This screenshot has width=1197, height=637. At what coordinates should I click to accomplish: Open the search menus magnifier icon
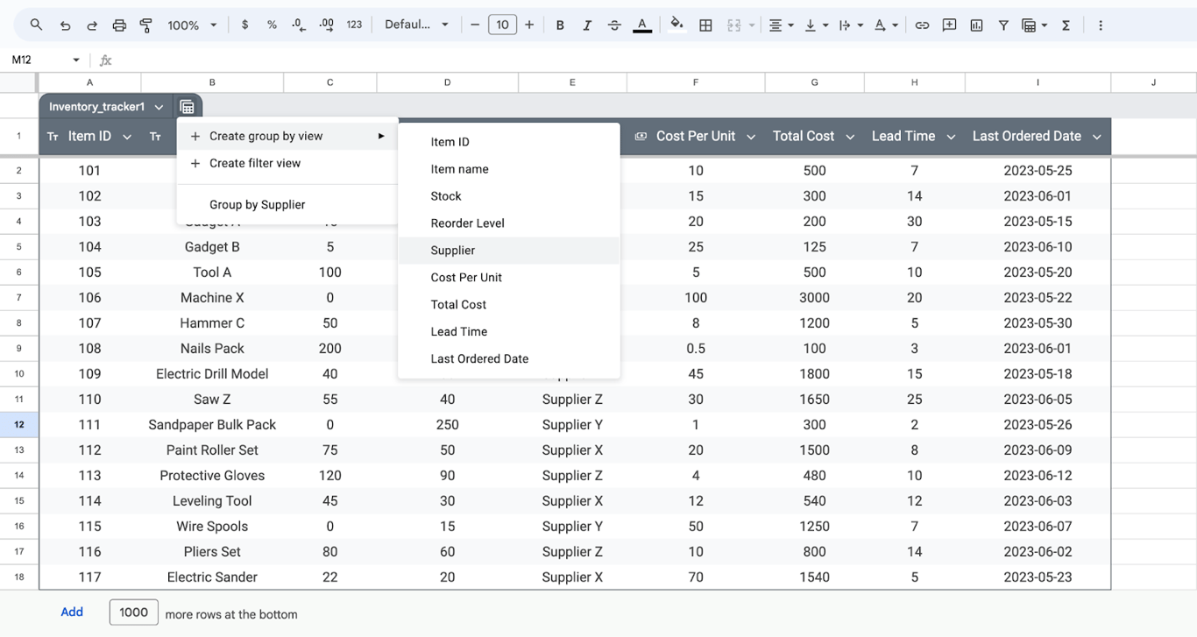click(36, 25)
